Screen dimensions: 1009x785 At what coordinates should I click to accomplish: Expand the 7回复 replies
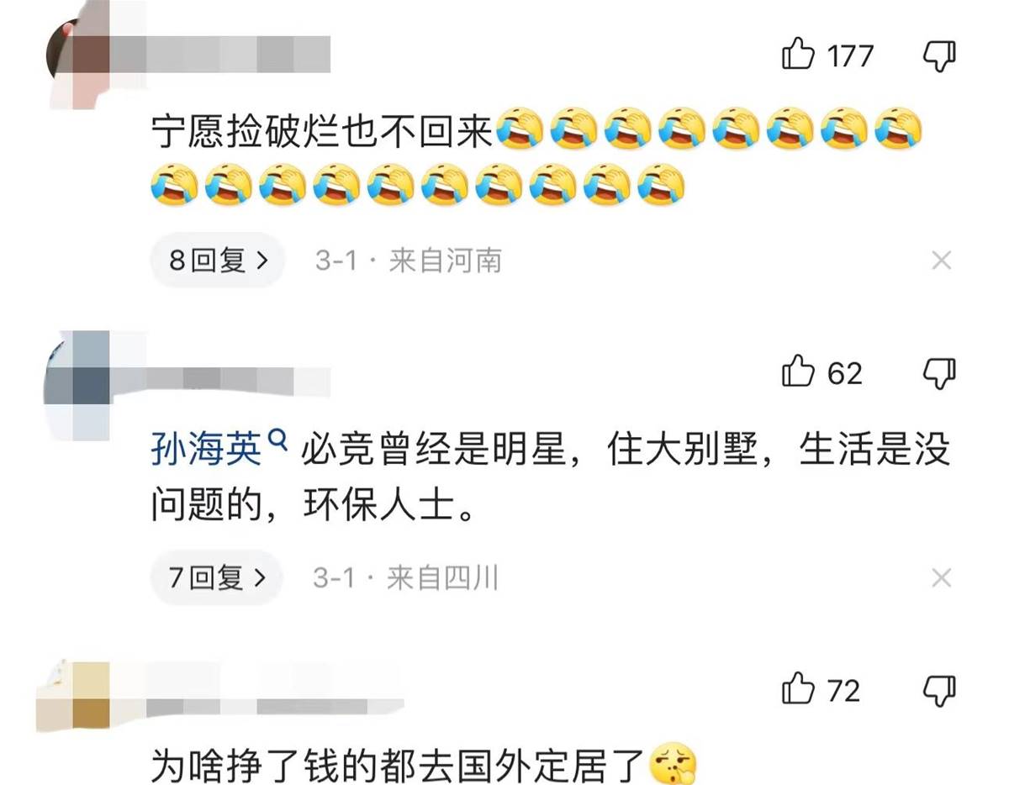[x=217, y=577]
